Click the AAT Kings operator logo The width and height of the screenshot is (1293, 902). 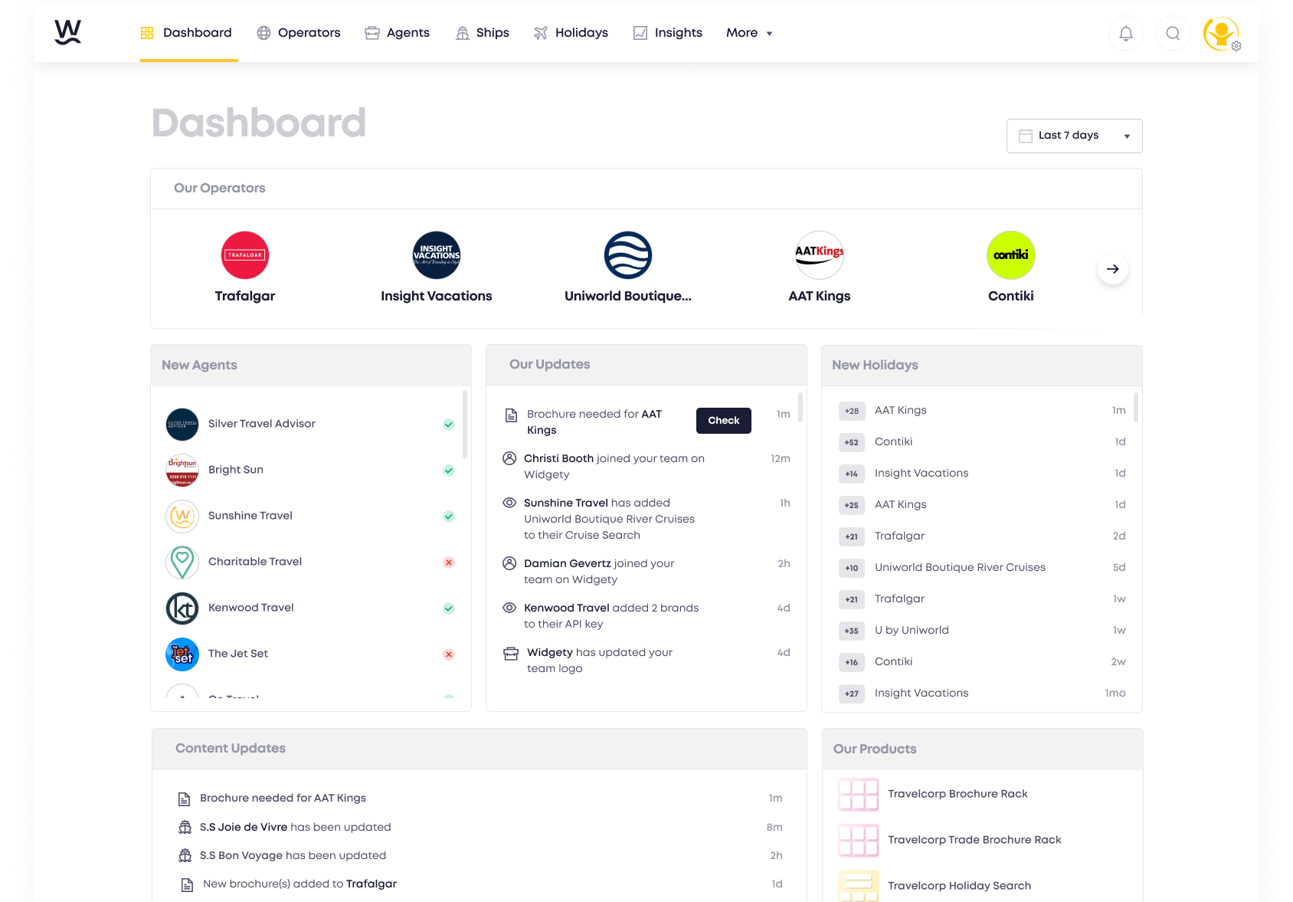820,255
